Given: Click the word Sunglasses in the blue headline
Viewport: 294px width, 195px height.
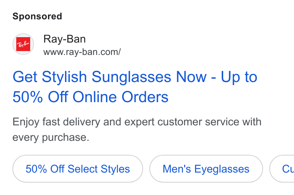Looking at the screenshot, I should click(x=131, y=77).
